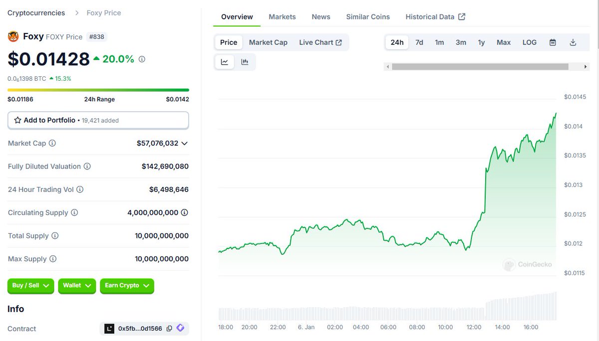Toggle LOG scale on chart
Image resolution: width=599 pixels, height=341 pixels.
coord(530,42)
